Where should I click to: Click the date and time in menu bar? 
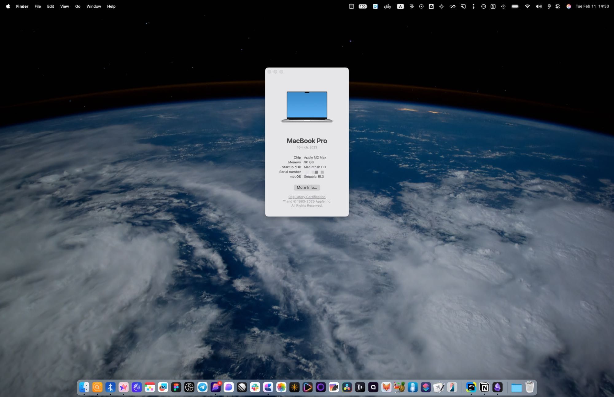(x=592, y=6)
